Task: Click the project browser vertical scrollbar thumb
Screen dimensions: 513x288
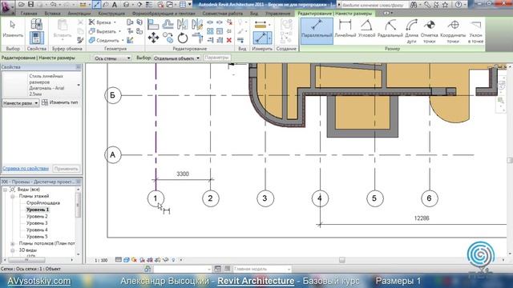Action: pos(78,205)
